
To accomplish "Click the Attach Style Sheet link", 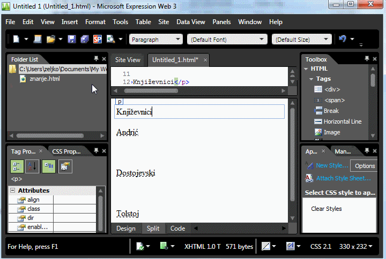I will [343, 178].
